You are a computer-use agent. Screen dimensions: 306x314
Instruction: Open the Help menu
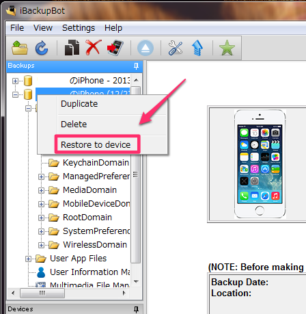click(x=113, y=28)
